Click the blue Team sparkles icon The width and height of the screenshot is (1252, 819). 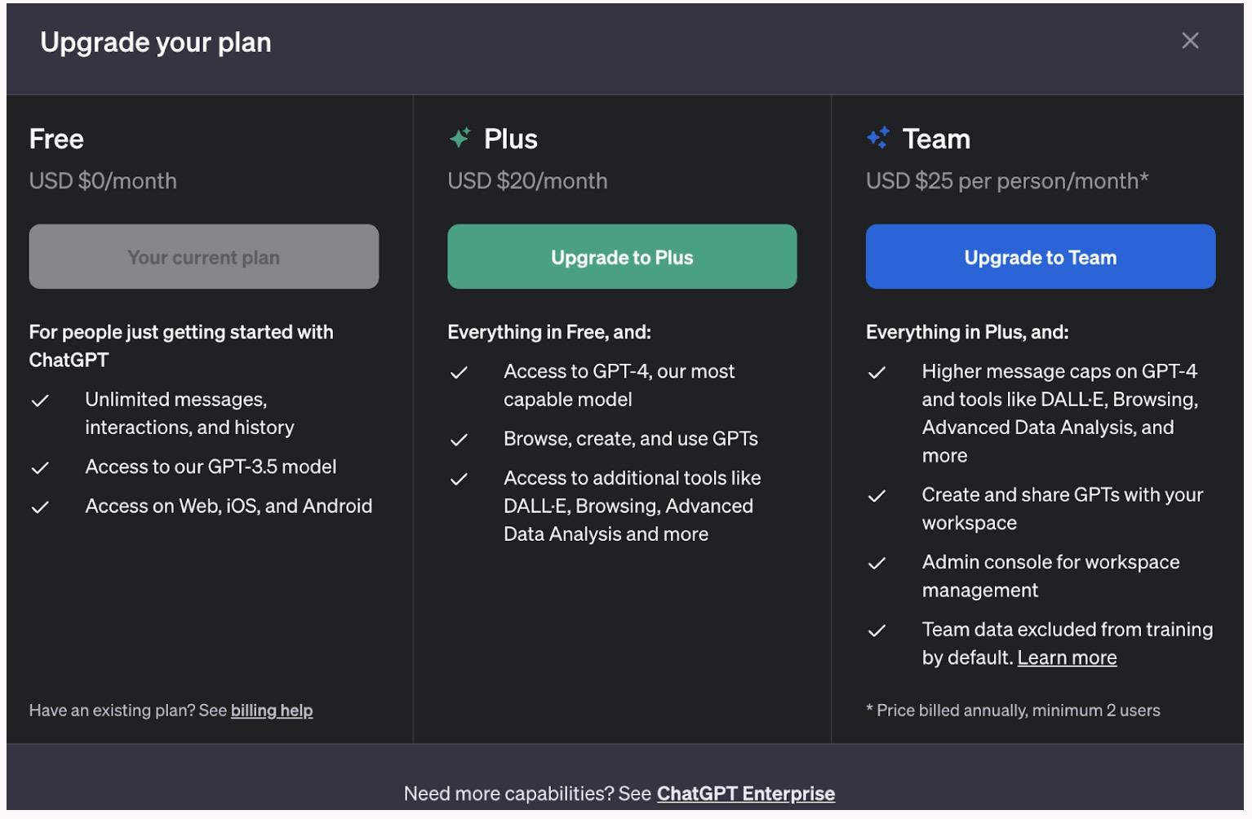pos(878,138)
